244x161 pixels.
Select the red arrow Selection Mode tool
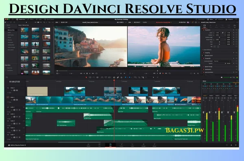86,77
